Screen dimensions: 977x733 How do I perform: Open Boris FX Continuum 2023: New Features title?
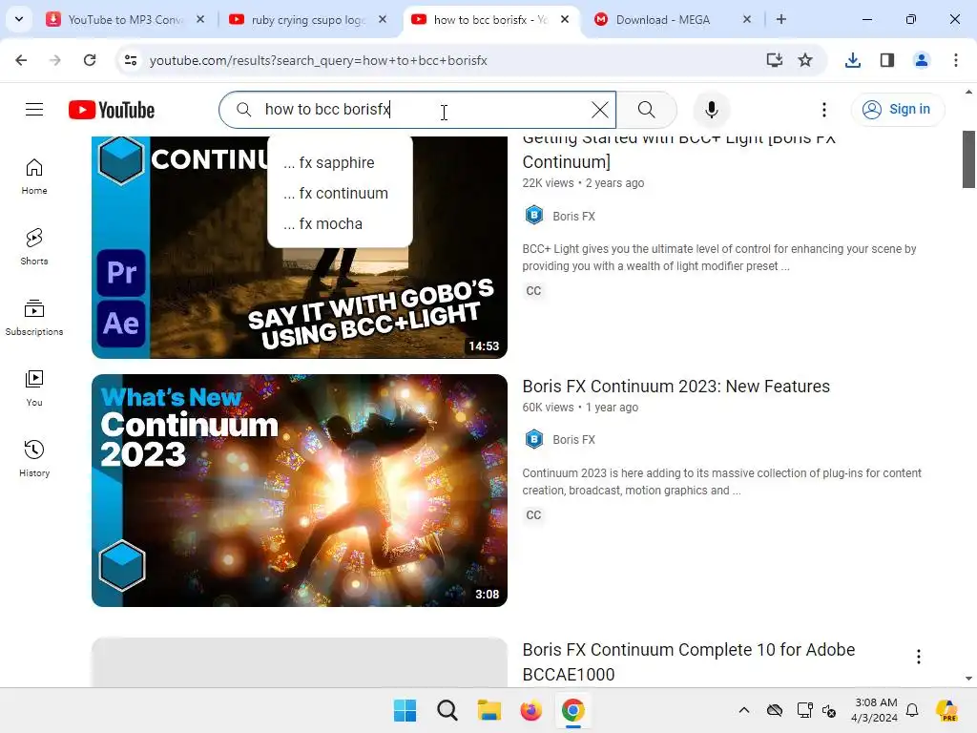point(676,387)
